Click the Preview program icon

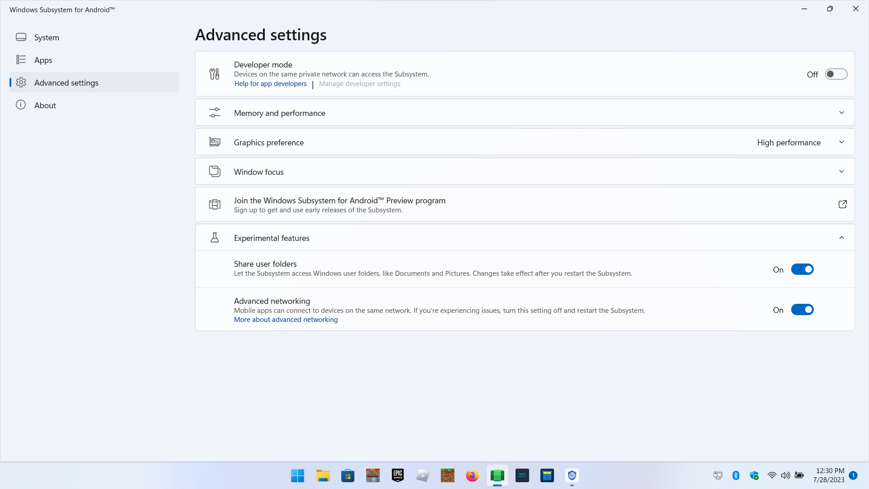215,205
